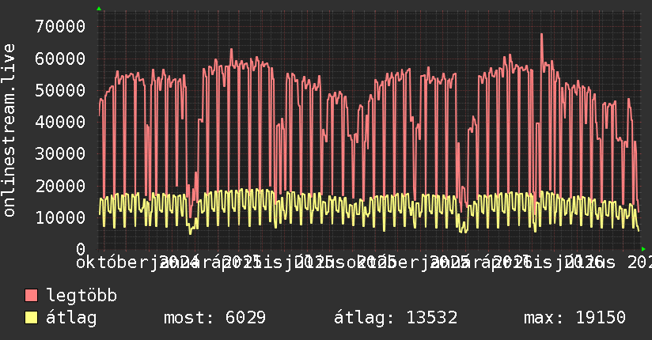Click the 60000 y-axis label
The width and height of the screenshot is (652, 340).
60,59
